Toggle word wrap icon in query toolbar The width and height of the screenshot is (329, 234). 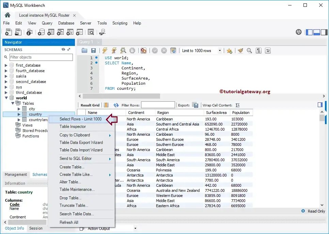tap(268, 50)
